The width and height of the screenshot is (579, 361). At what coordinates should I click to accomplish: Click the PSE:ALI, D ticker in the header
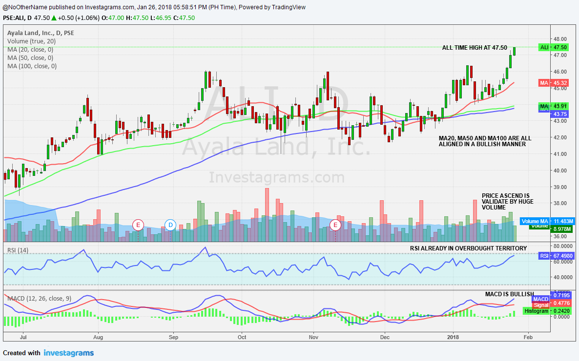click(x=18, y=18)
